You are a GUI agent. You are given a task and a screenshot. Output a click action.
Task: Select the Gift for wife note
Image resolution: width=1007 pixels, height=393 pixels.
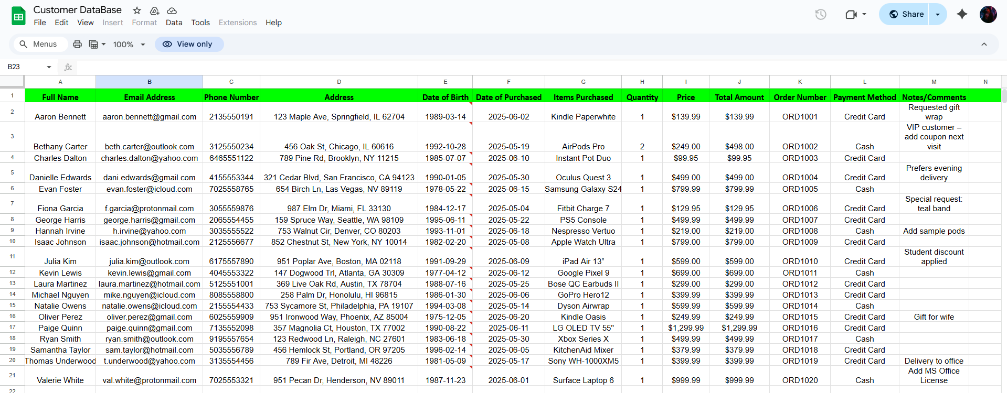(934, 316)
